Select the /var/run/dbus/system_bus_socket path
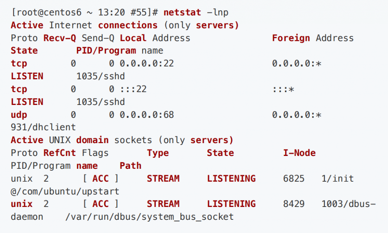This screenshot has width=388, height=233. coord(149,217)
